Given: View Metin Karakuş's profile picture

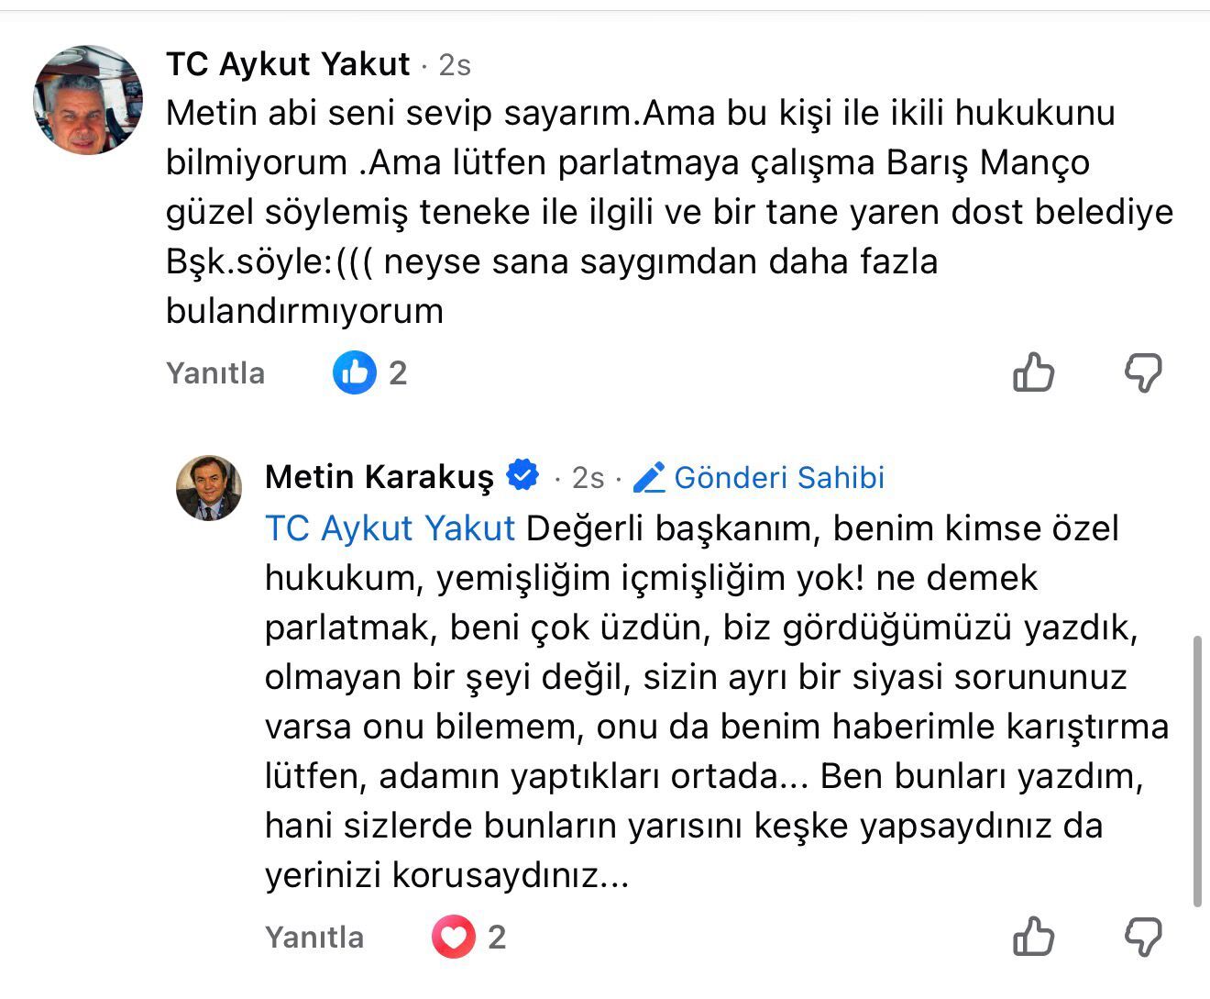Looking at the screenshot, I should 209,488.
